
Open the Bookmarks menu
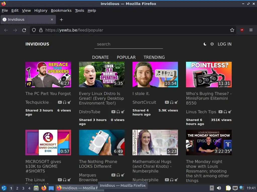61,10
